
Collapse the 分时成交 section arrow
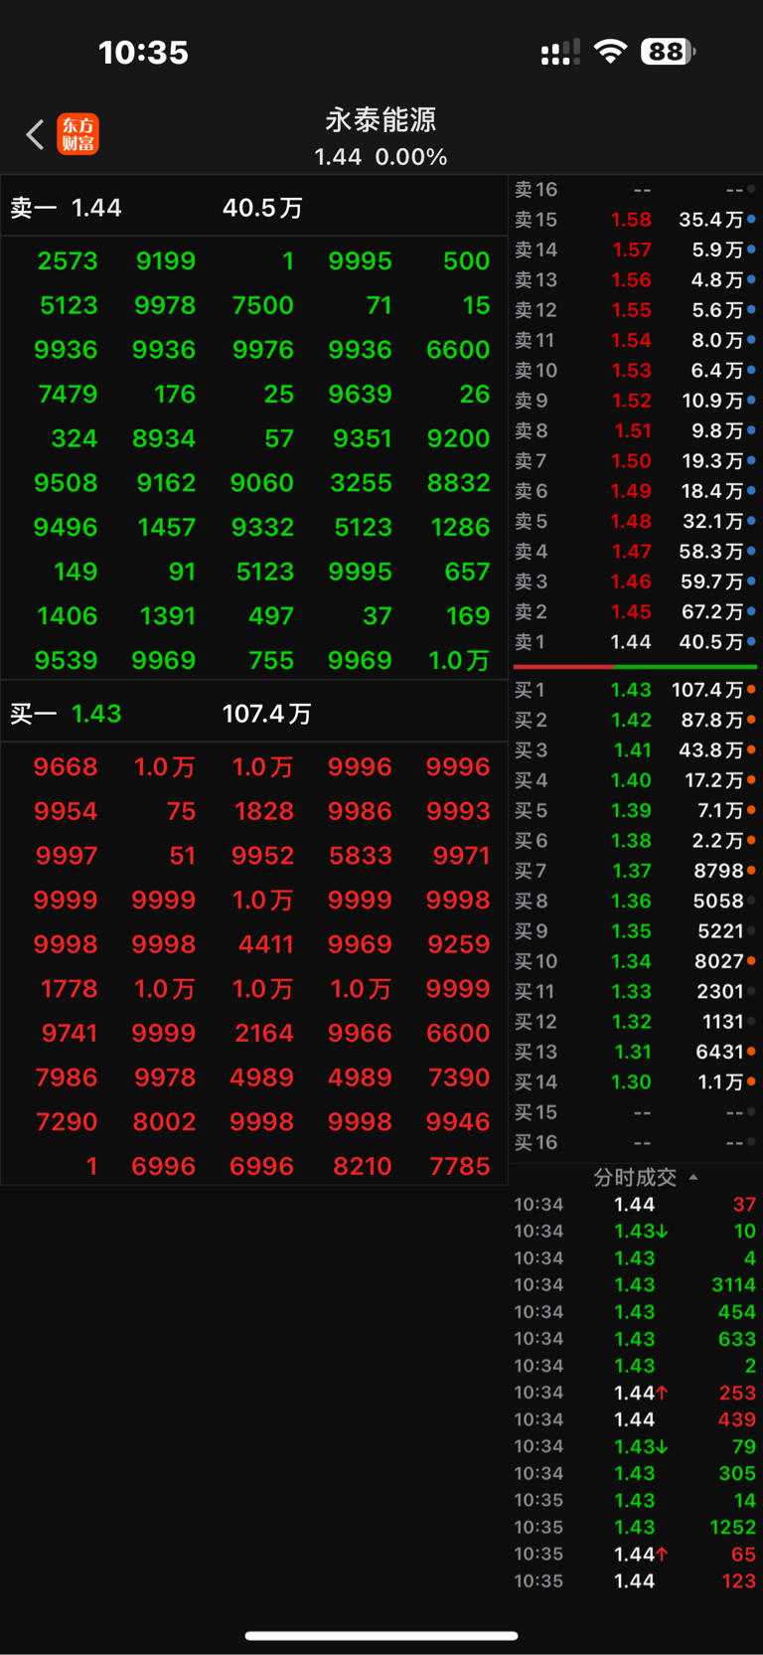coord(693,1177)
